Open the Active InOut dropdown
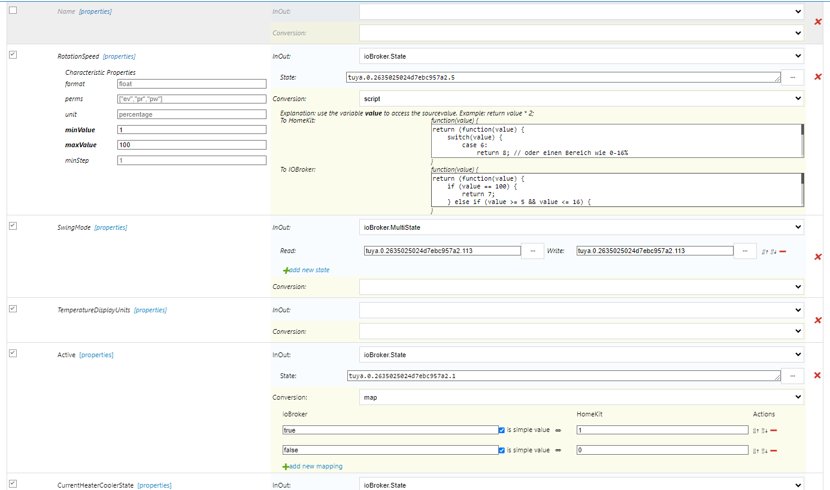Image resolution: width=830 pixels, height=490 pixels. (581, 355)
